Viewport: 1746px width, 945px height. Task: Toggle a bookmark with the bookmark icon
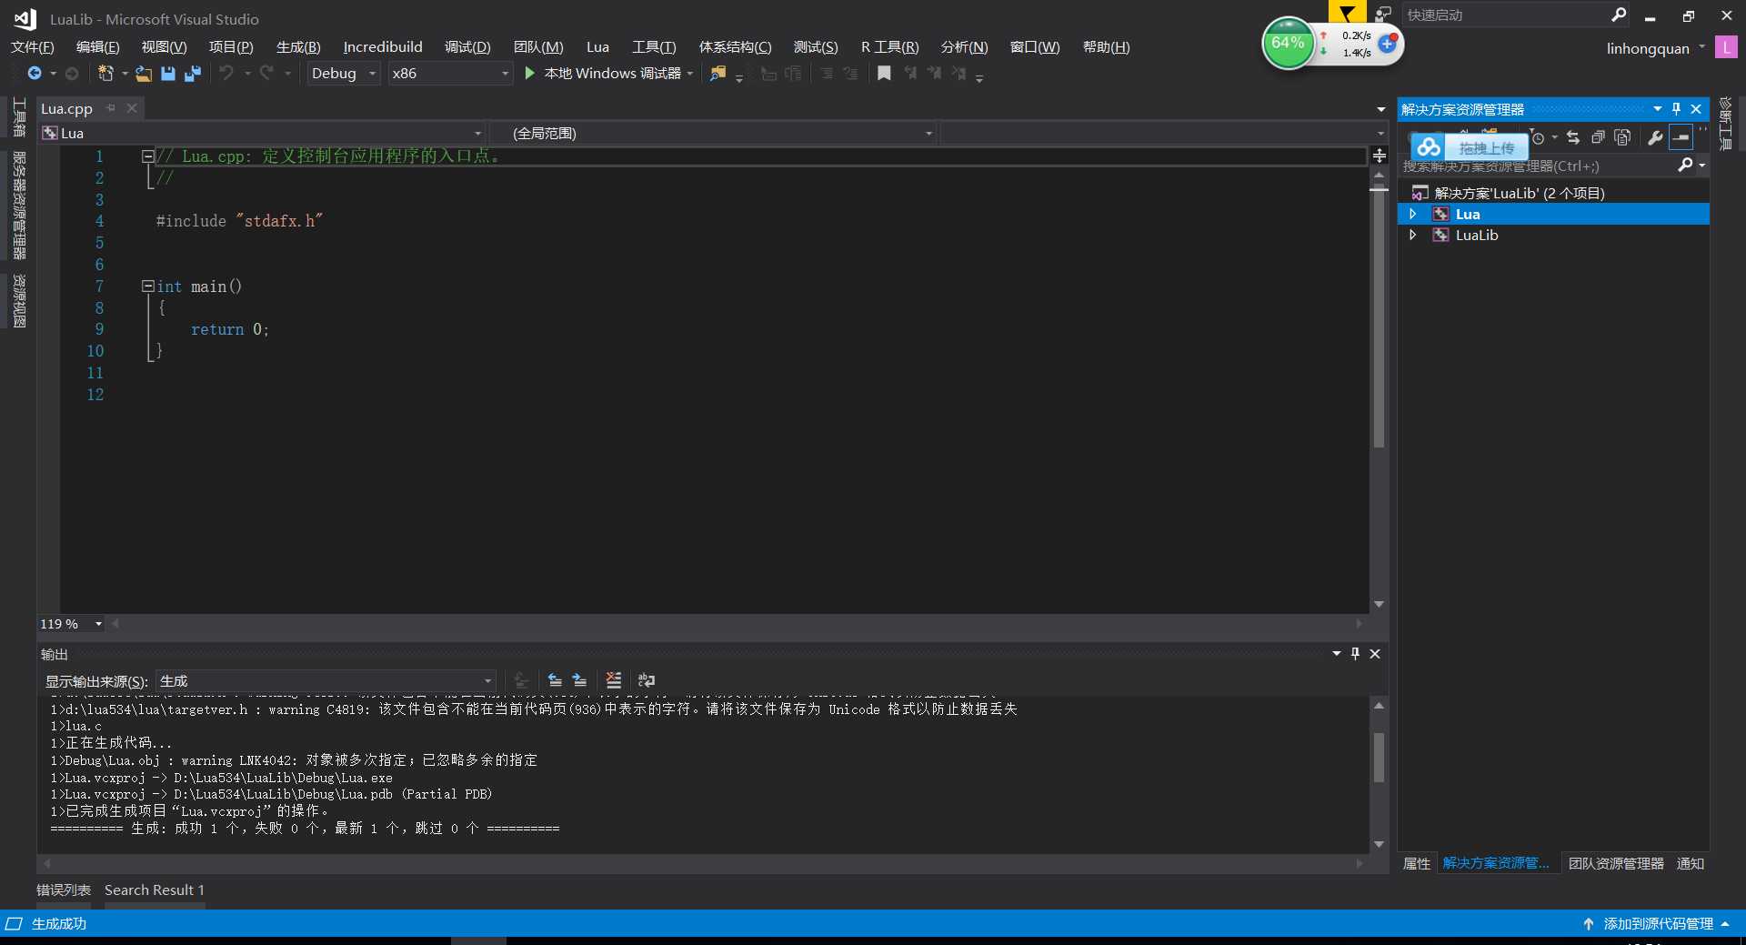[884, 74]
